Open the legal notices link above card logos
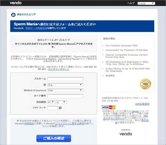This screenshot has height=145, width=166. tap(142, 104)
